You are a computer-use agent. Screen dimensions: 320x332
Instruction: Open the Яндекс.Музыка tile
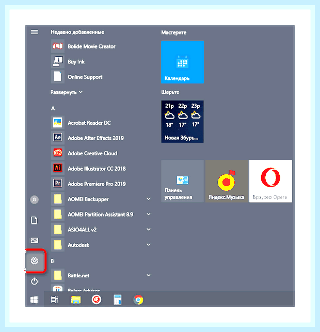227,181
